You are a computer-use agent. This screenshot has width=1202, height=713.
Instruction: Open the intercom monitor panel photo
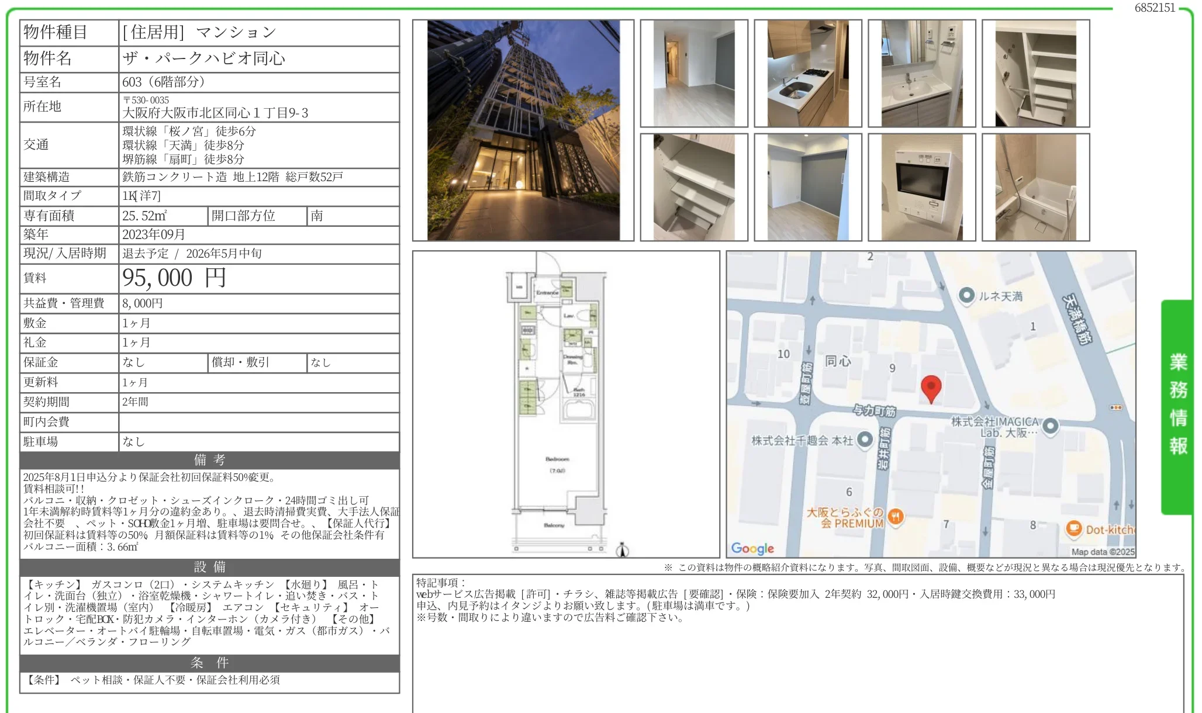point(921,188)
